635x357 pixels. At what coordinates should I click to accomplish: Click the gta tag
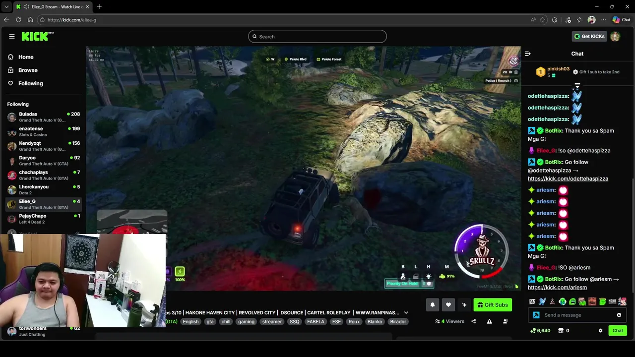tap(210, 322)
